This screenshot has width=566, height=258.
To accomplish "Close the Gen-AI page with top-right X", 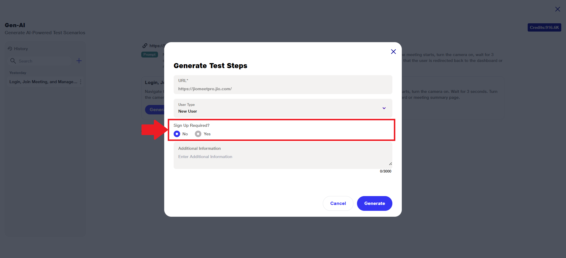I will point(557,9).
